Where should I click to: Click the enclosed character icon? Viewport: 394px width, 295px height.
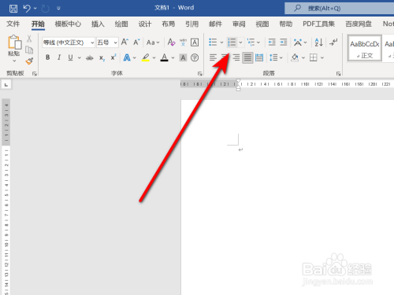pos(195,57)
